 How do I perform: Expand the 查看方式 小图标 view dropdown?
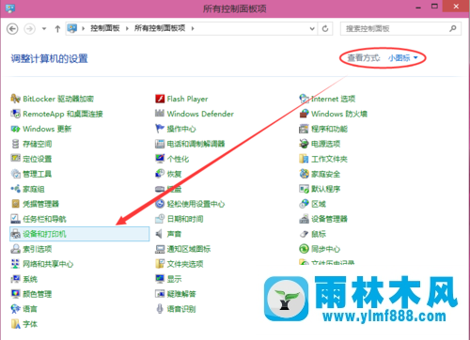403,58
